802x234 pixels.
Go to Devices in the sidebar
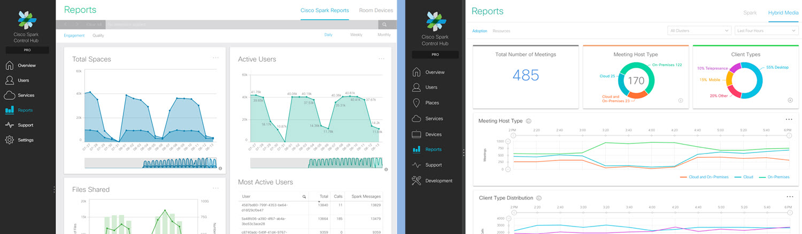[433, 134]
